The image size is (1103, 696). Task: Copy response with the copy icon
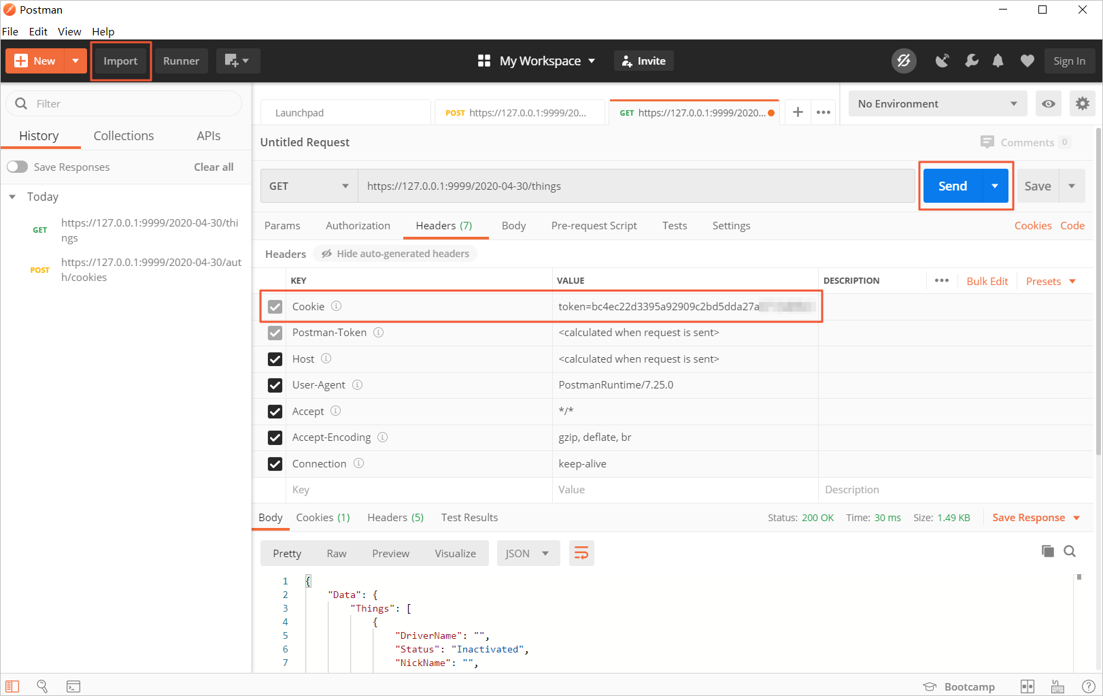click(x=1048, y=551)
